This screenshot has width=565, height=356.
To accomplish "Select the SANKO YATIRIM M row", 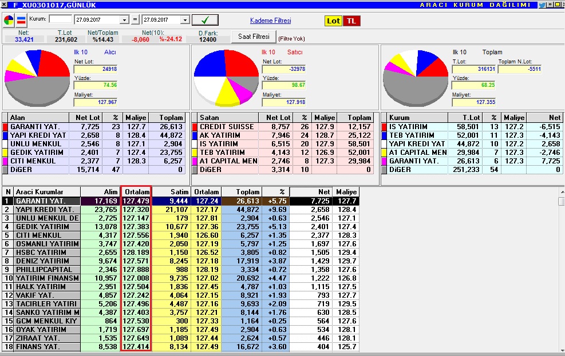I will [180, 313].
